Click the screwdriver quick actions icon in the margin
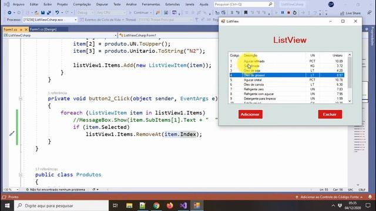The width and height of the screenshot is (376, 211). 12,134
